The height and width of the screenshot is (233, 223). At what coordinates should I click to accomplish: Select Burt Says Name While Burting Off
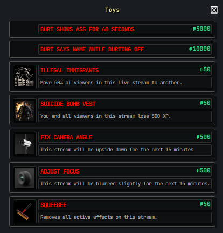[92, 49]
